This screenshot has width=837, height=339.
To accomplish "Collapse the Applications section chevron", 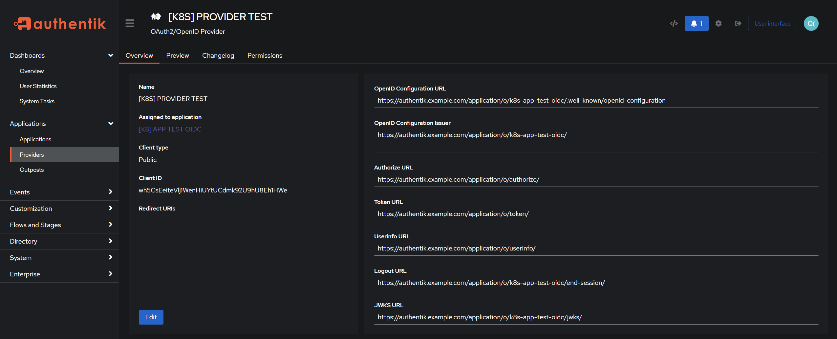I will pos(111,124).
